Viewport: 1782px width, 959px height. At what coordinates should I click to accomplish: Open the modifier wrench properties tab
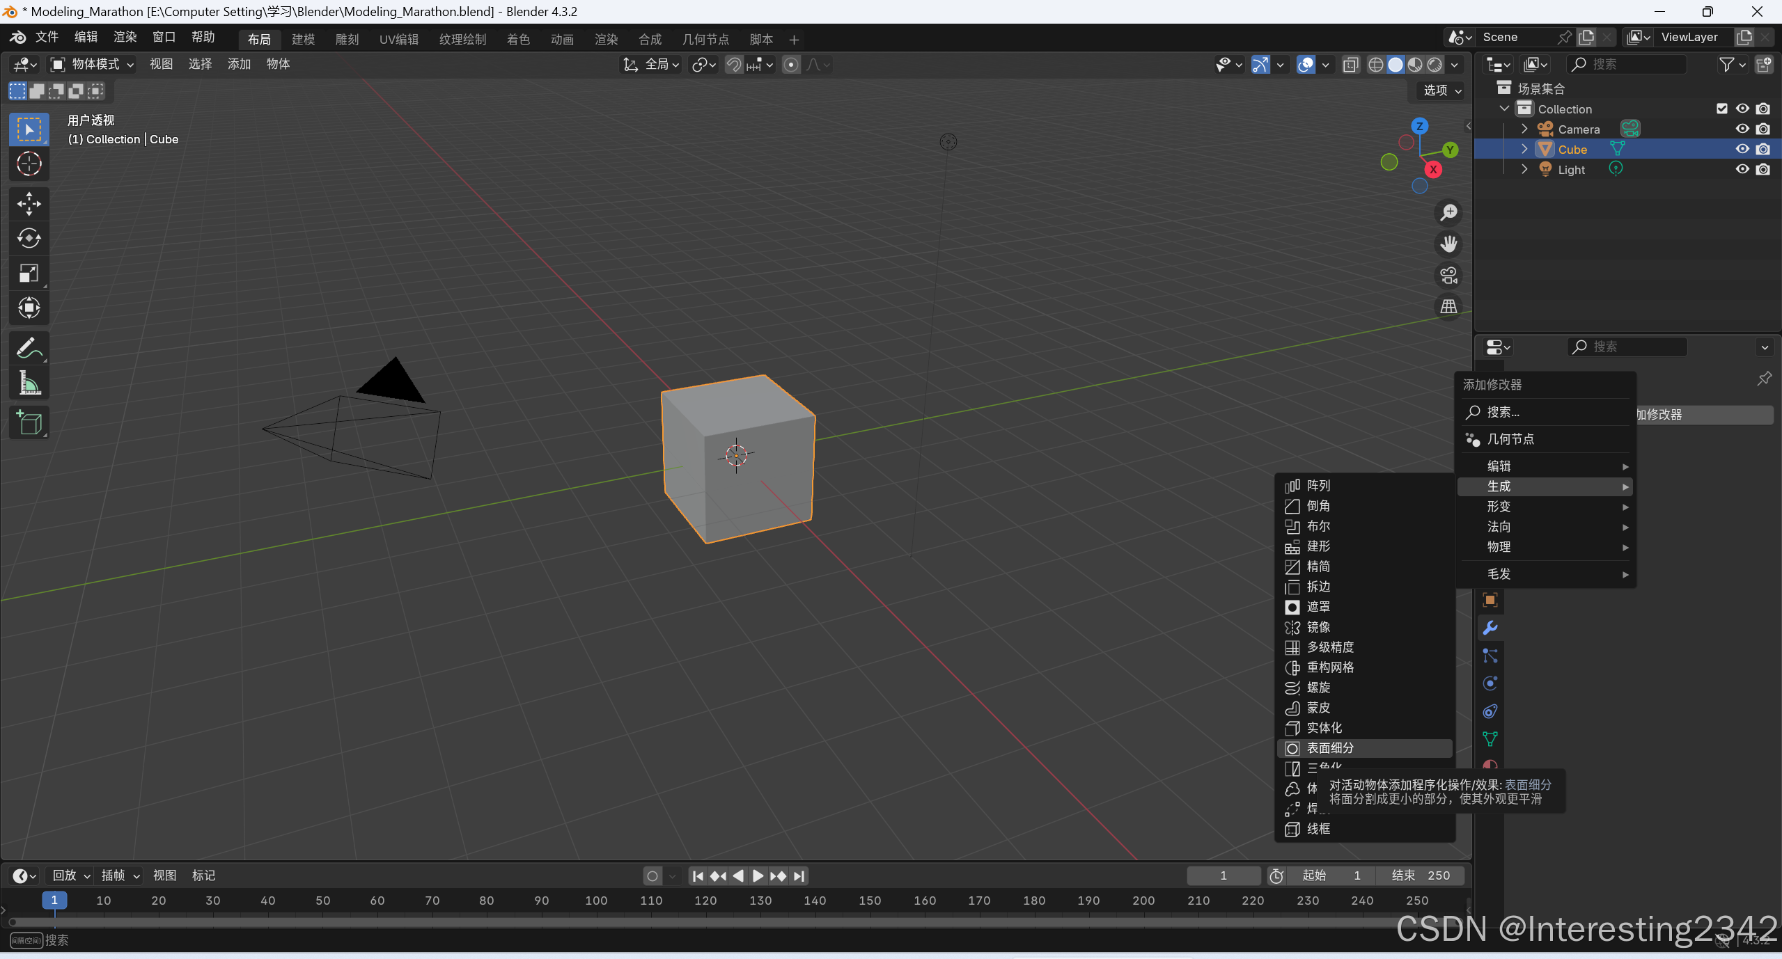[1490, 628]
